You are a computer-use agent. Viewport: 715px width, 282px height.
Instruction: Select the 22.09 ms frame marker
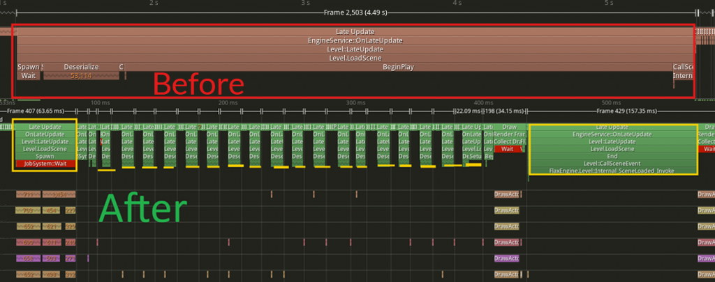point(467,111)
